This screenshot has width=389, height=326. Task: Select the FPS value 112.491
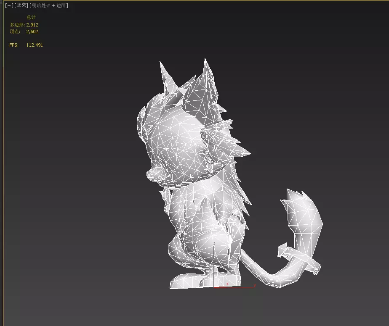35,45
